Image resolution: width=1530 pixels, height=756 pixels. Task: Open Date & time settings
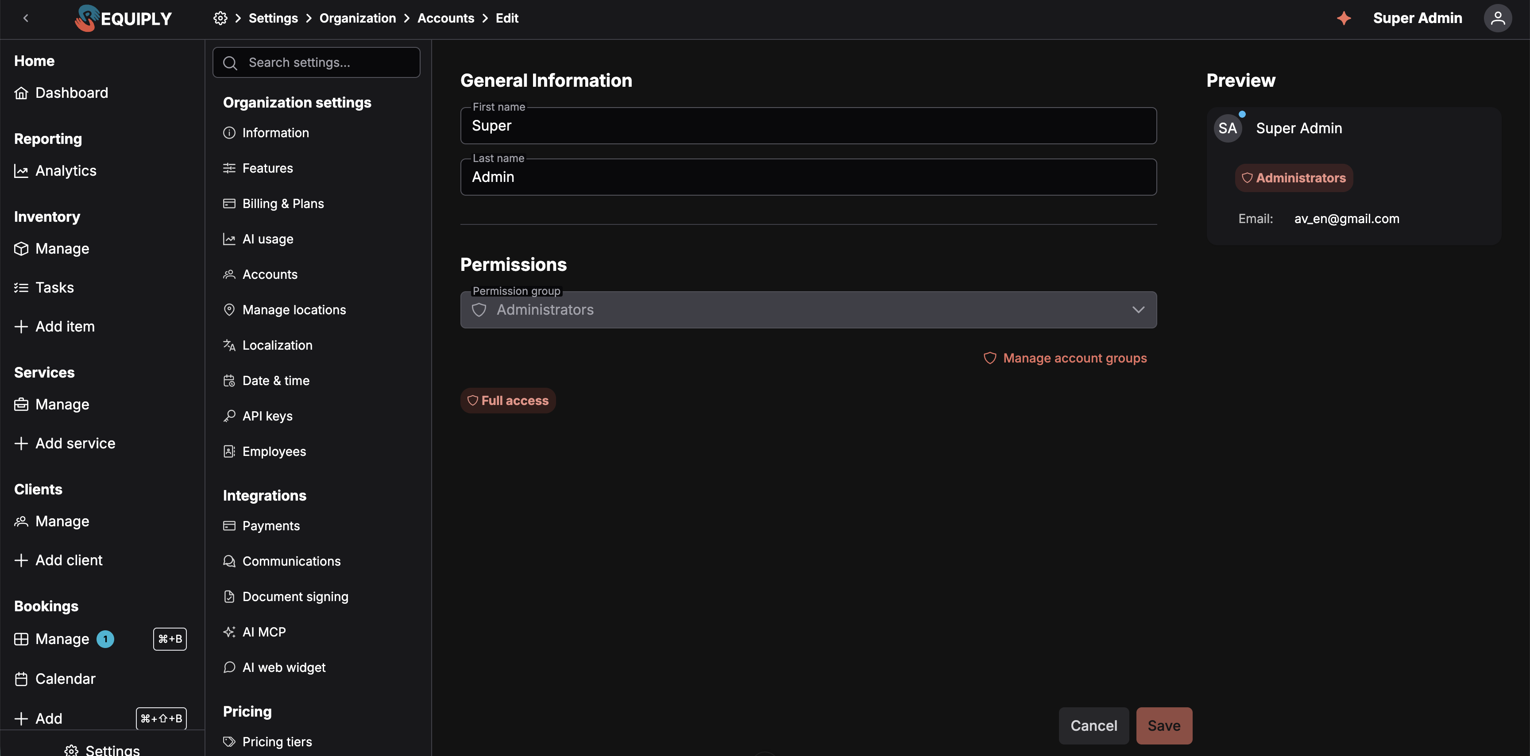[266, 381]
